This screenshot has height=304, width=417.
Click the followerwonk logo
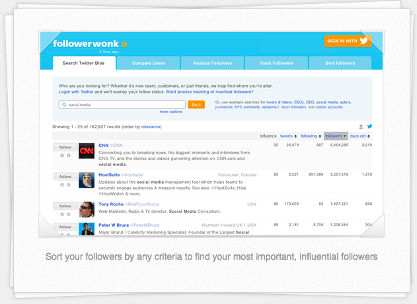point(90,44)
